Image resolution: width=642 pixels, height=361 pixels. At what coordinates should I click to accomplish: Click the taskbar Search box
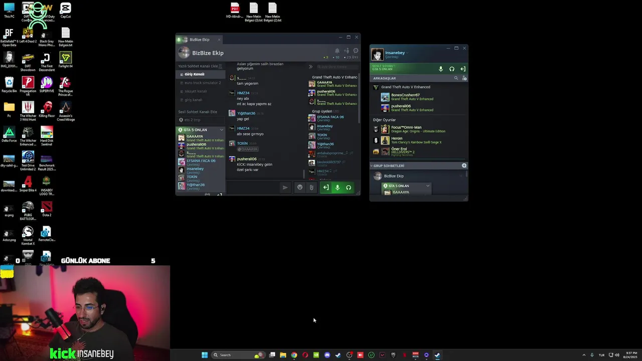tap(238, 355)
